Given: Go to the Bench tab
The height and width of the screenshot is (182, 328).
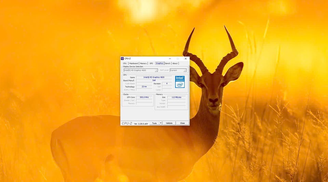Looking at the screenshot, I should point(167,63).
